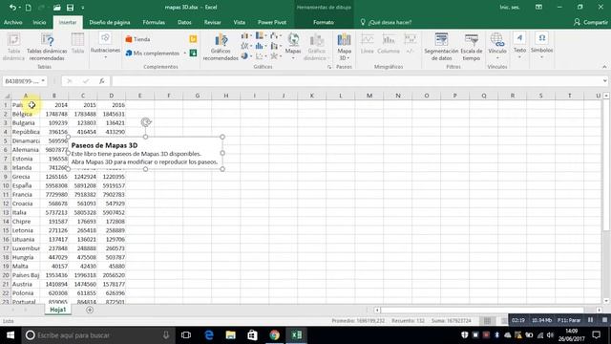
Task: Insert a statistic histogram chart
Action: click(261, 46)
